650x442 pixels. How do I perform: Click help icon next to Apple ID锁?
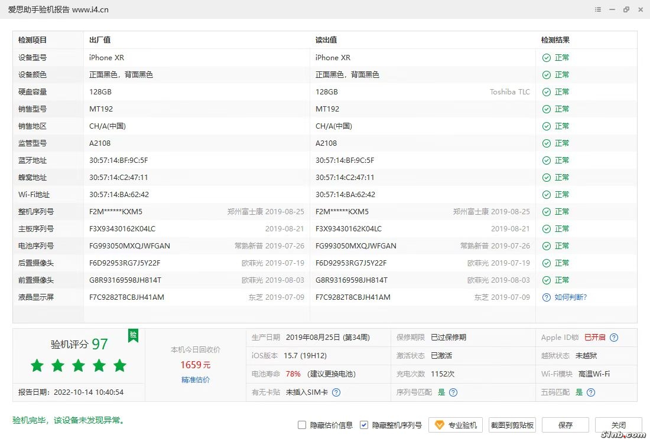pyautogui.click(x=614, y=338)
